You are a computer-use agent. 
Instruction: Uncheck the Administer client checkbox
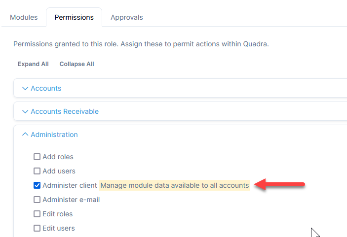click(x=37, y=186)
